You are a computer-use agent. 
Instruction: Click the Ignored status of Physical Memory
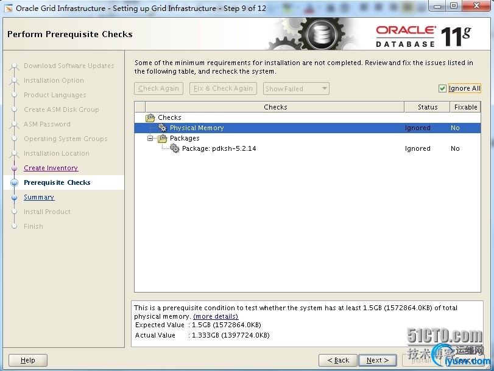tap(417, 128)
